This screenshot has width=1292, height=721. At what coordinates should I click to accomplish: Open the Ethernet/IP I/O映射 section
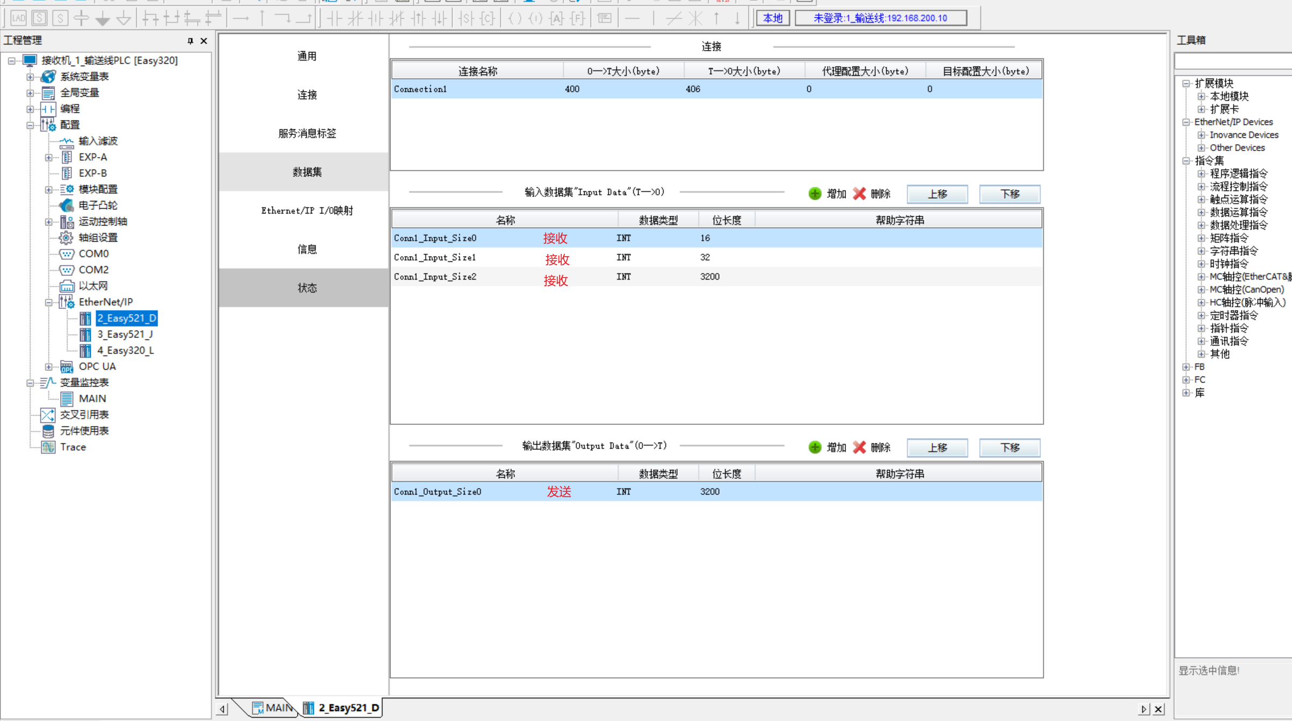[307, 210]
